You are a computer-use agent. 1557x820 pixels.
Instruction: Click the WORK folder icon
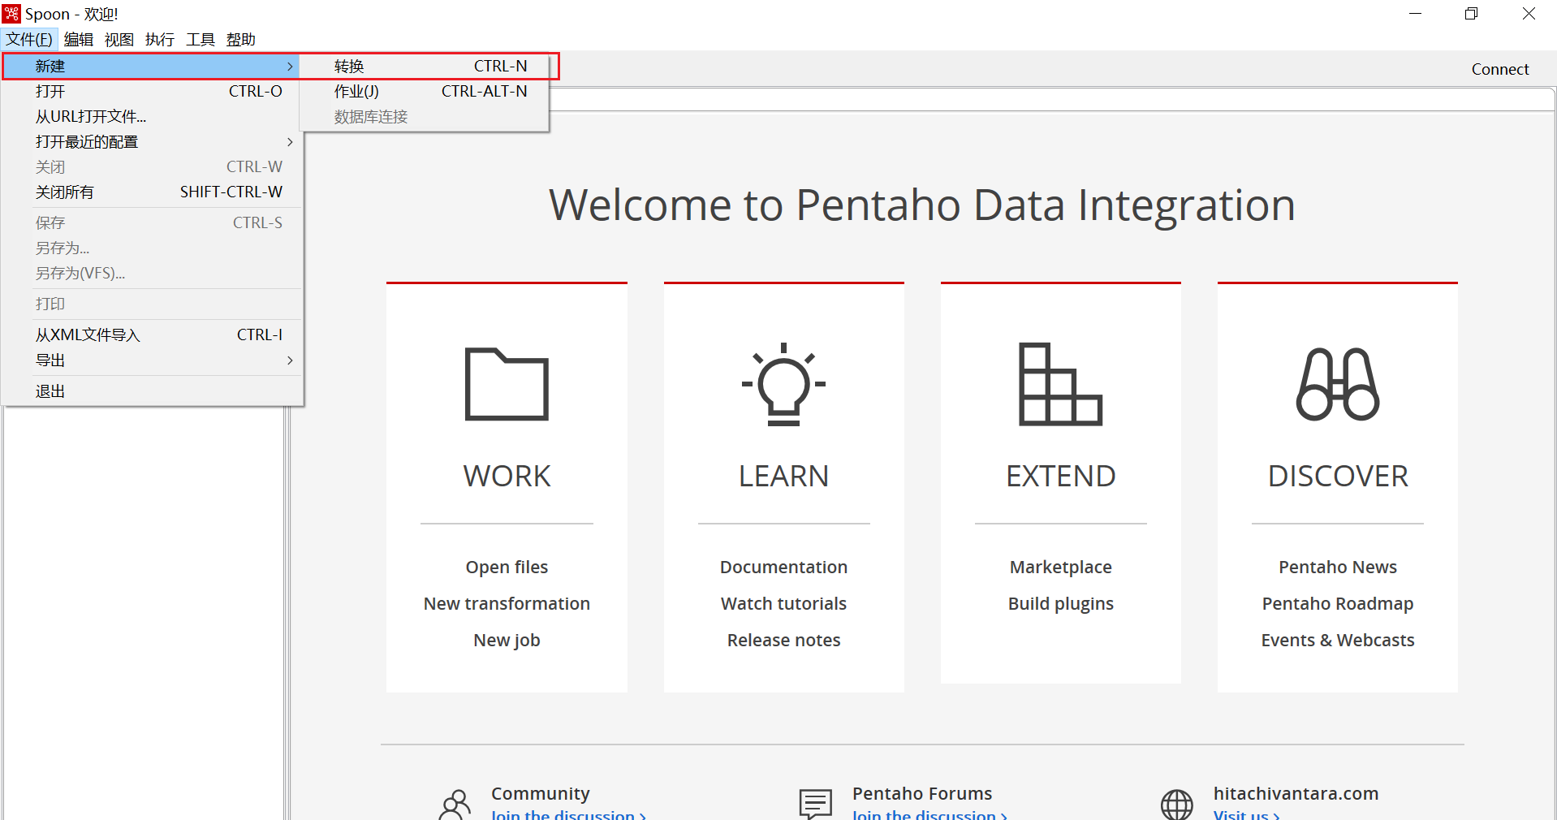click(507, 384)
